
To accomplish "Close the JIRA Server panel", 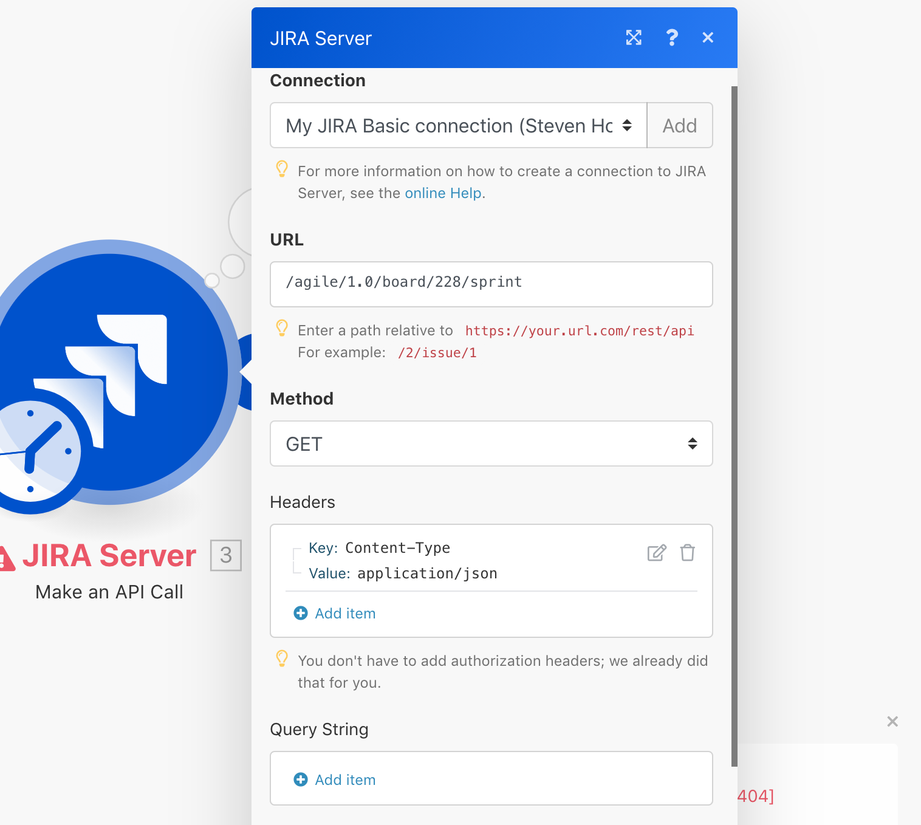I will (707, 38).
